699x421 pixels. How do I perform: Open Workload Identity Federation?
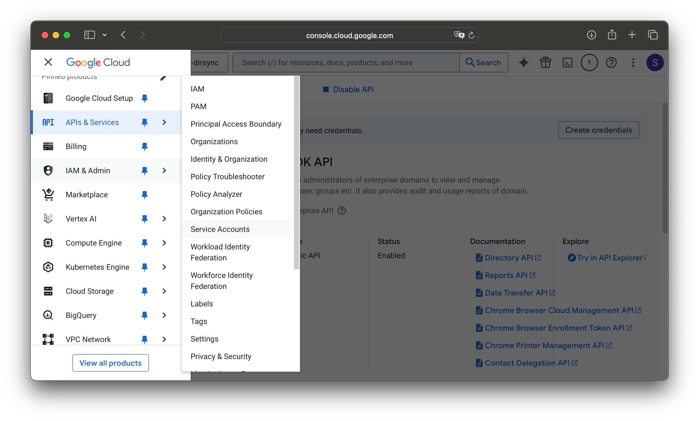point(237,252)
